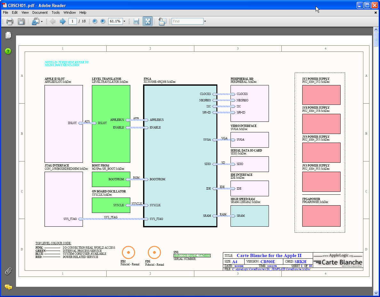
Task: Click the Adobe PDF icon in title bar
Action: (x=4, y=5)
